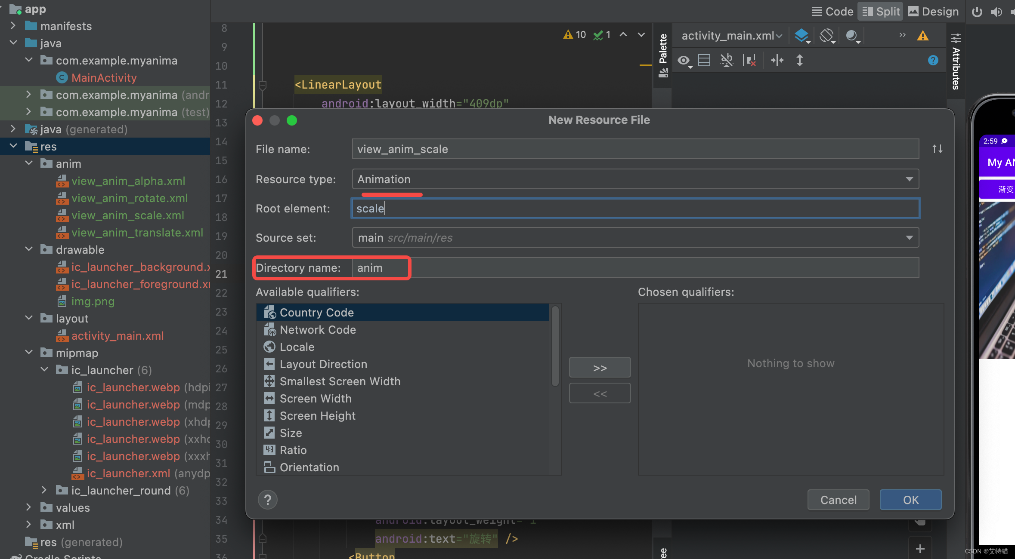The width and height of the screenshot is (1015, 559).
Task: Click the question mark help button in the dialog
Action: (267, 500)
